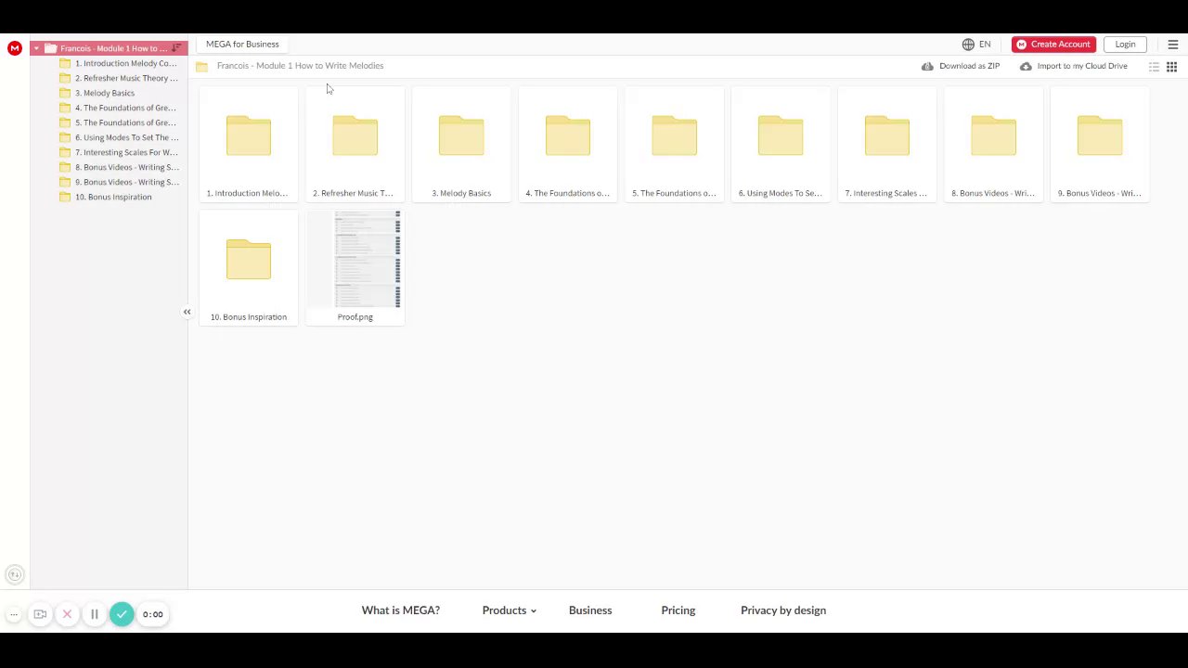Pause the screen recording
Viewport: 1188px width, 668px height.
[94, 614]
